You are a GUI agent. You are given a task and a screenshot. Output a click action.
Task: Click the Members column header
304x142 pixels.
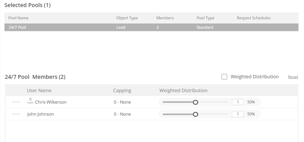pyautogui.click(x=165, y=18)
